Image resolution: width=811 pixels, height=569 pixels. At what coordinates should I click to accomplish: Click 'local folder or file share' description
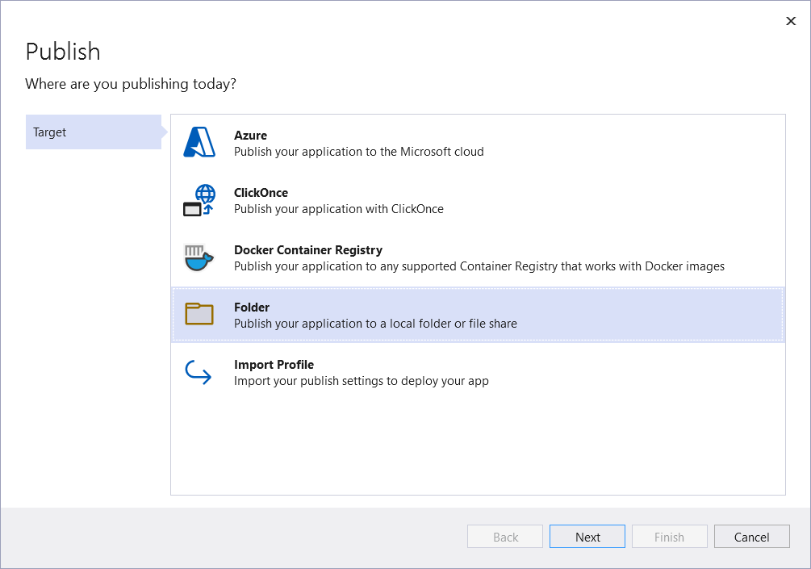point(375,324)
